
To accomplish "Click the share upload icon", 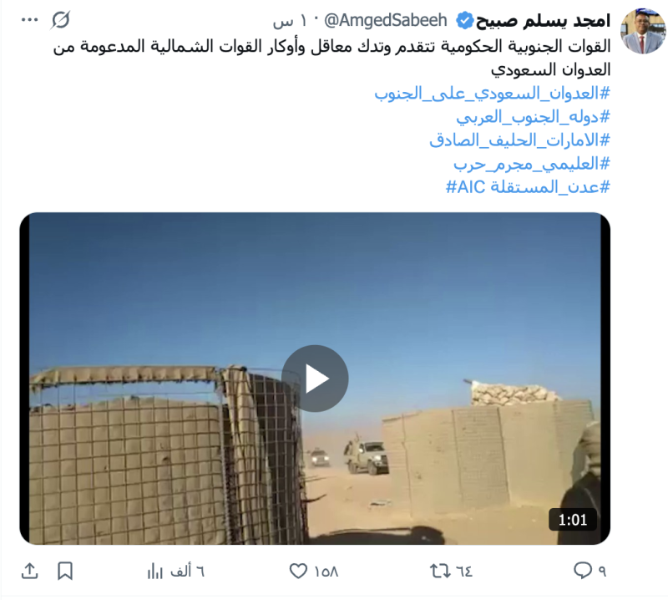I will (29, 571).
